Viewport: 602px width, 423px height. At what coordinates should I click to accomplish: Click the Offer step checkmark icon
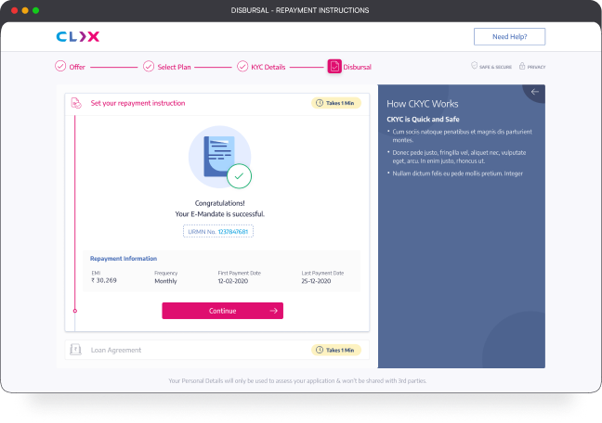(60, 67)
